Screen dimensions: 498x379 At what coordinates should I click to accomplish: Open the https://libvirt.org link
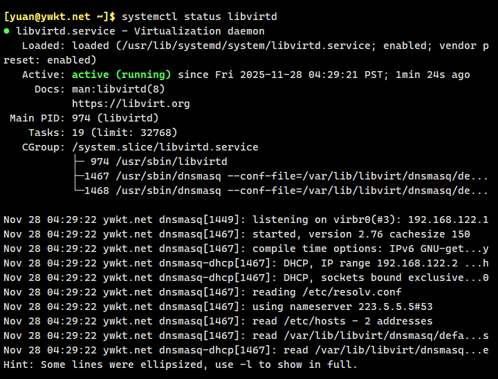131,104
